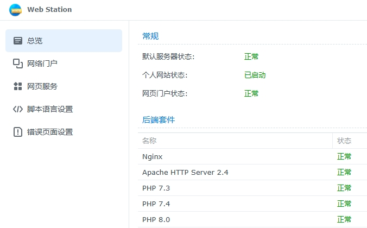
Task: Click the 网络门户 portal sidebar icon
Action: click(x=18, y=64)
